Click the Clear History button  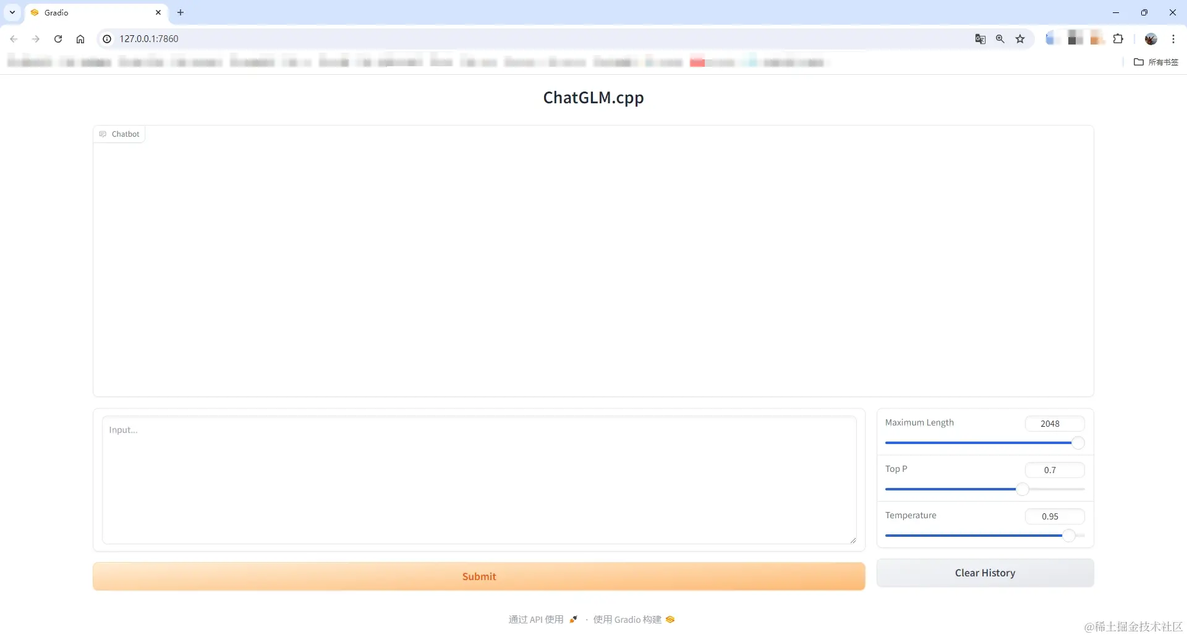click(985, 573)
